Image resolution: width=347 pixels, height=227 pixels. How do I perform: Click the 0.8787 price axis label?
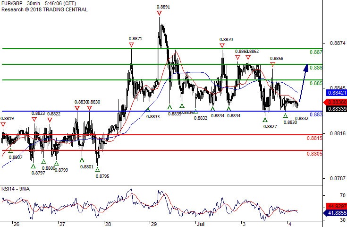click(x=338, y=178)
